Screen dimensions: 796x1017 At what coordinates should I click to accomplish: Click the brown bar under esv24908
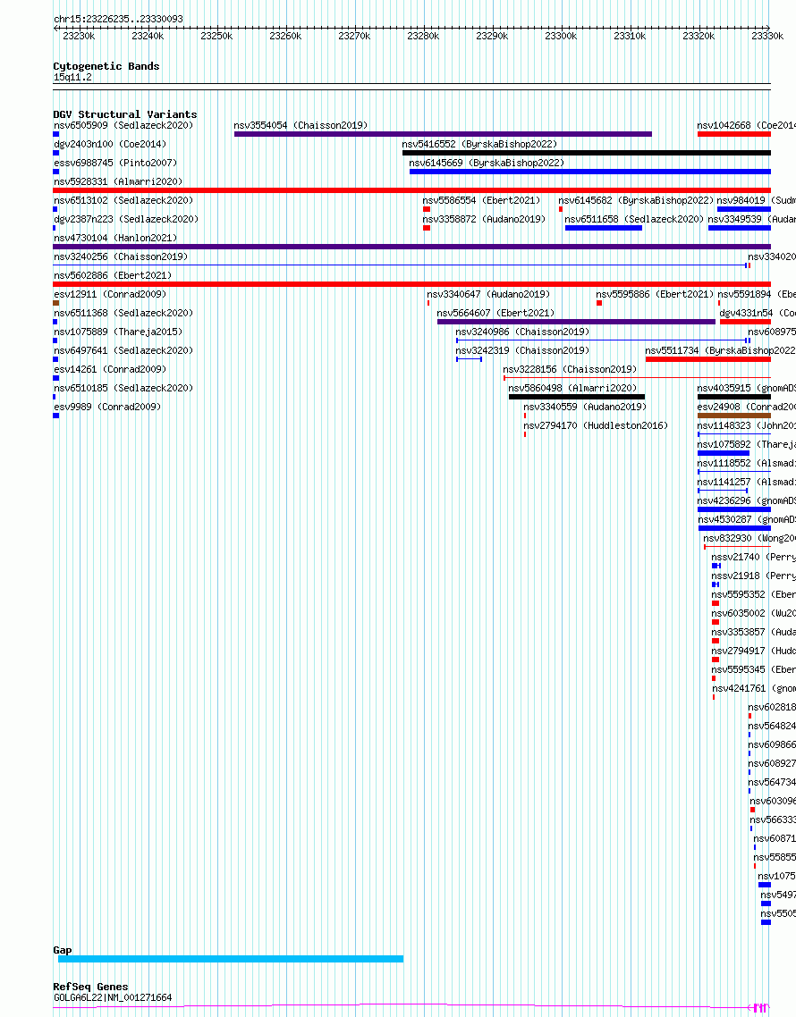click(x=733, y=416)
